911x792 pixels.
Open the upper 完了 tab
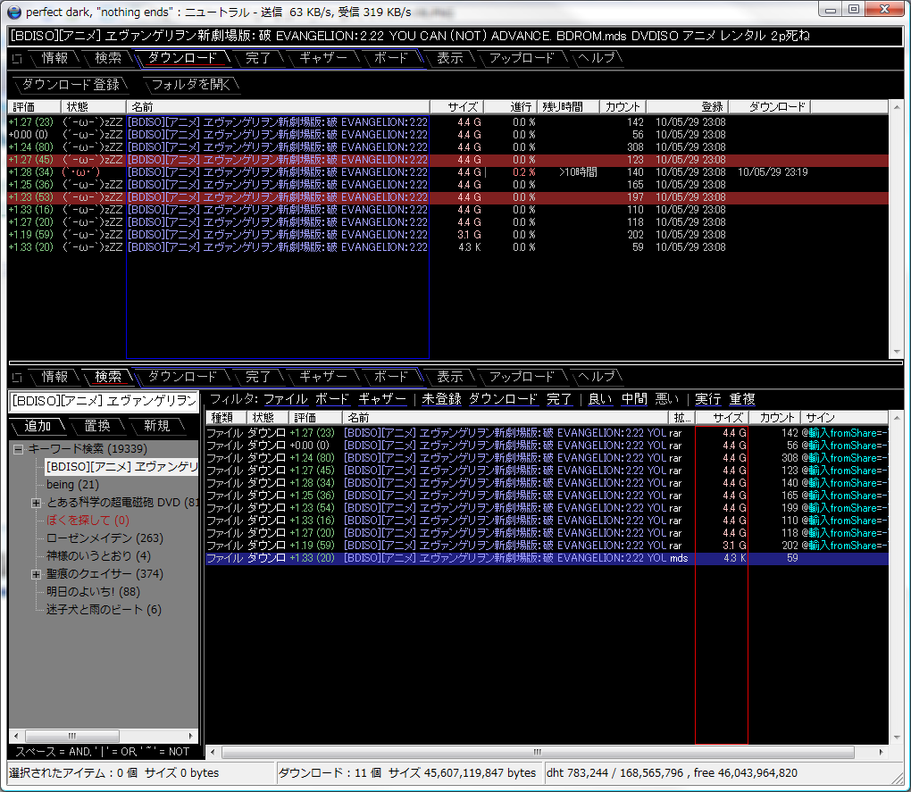(x=258, y=58)
